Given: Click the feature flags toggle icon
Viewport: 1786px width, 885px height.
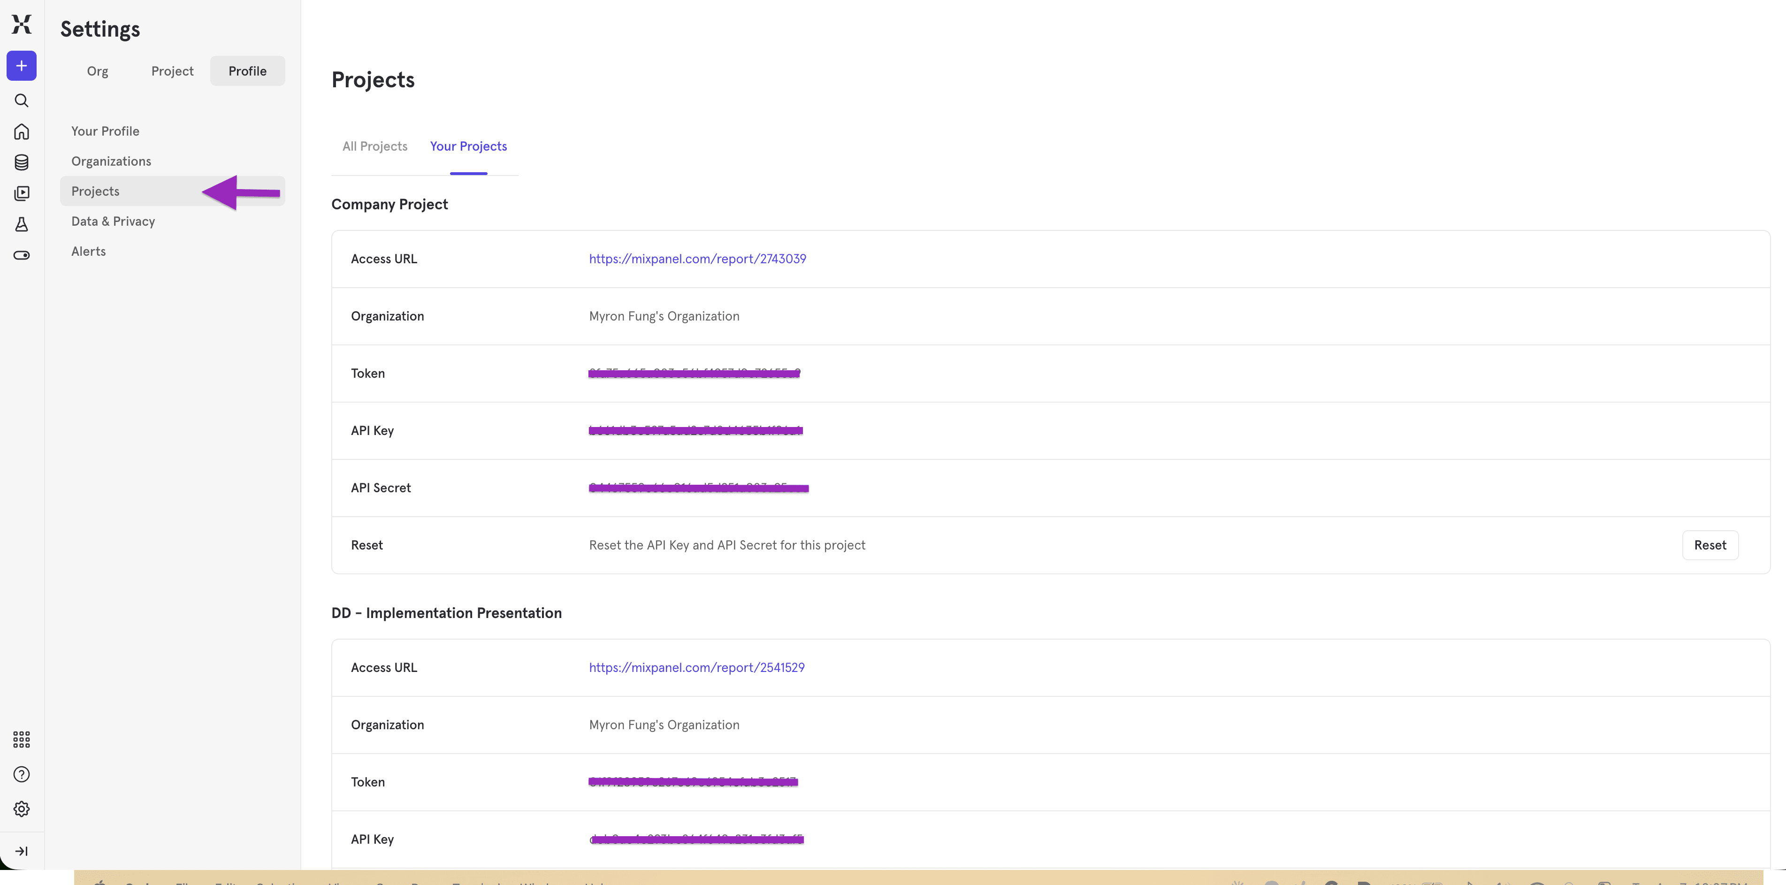Looking at the screenshot, I should point(22,255).
